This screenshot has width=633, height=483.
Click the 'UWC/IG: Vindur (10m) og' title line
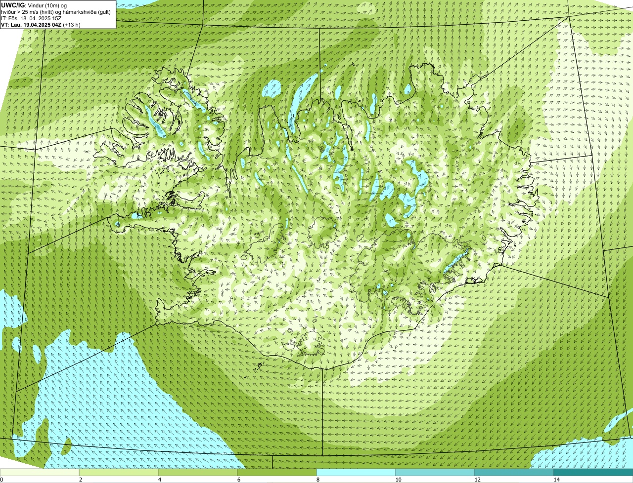tap(34, 5)
